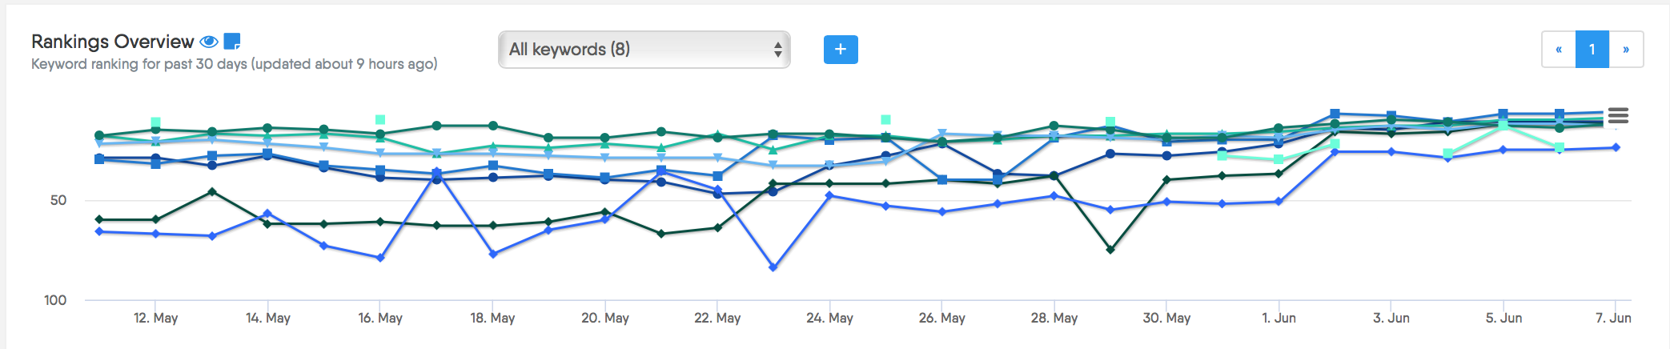
Task: Open the chart hamburger context menu
Action: [x=1618, y=116]
